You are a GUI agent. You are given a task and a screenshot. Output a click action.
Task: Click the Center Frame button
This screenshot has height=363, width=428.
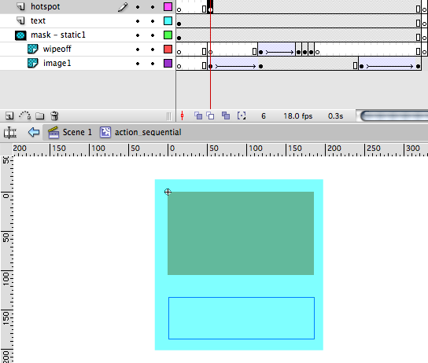pos(182,116)
